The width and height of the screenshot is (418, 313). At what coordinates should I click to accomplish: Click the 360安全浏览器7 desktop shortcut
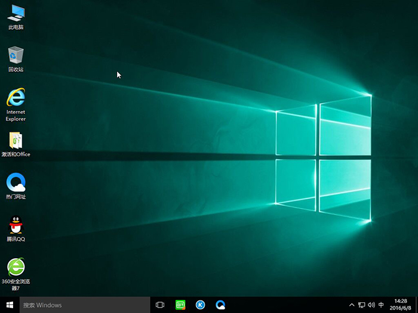[x=16, y=267]
